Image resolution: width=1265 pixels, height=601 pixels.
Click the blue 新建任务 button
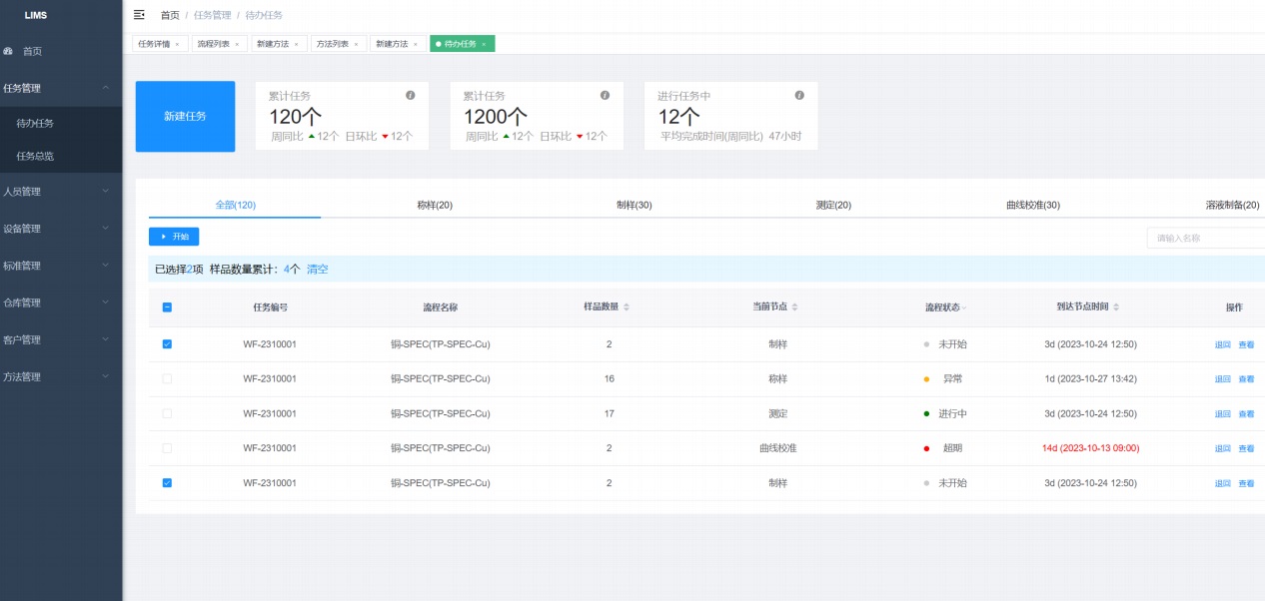point(185,117)
